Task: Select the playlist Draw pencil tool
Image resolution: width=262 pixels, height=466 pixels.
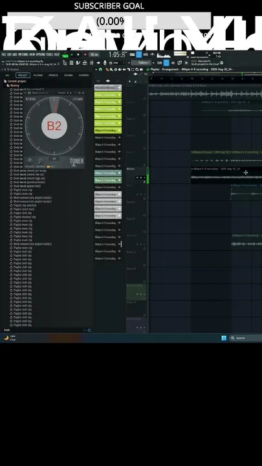Action: (x=107, y=69)
